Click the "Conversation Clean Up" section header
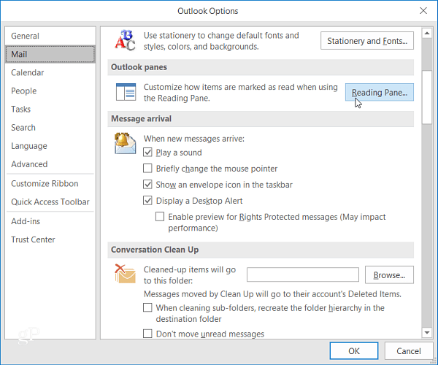The width and height of the screenshot is (438, 365). click(261, 250)
